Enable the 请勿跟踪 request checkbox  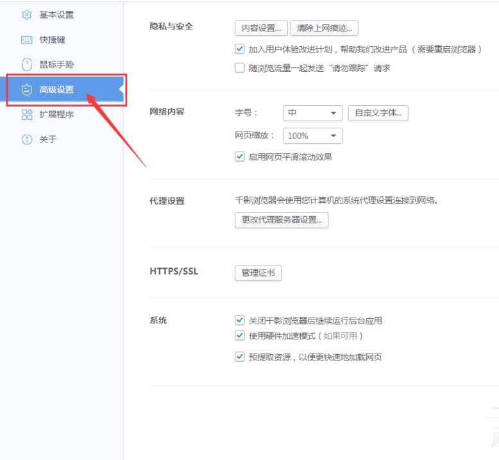pyautogui.click(x=240, y=68)
